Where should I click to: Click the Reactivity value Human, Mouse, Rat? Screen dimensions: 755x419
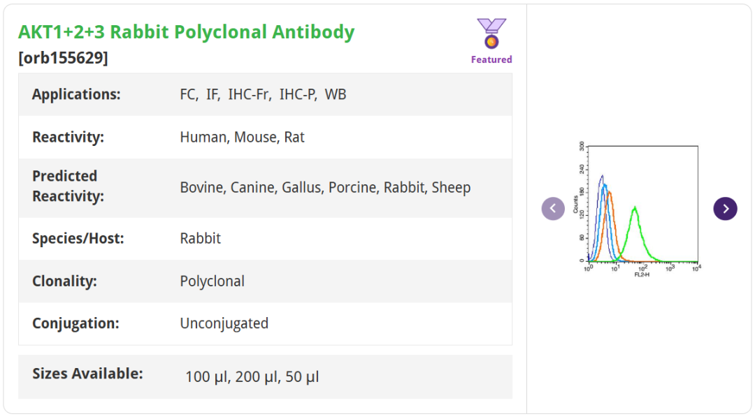click(242, 137)
